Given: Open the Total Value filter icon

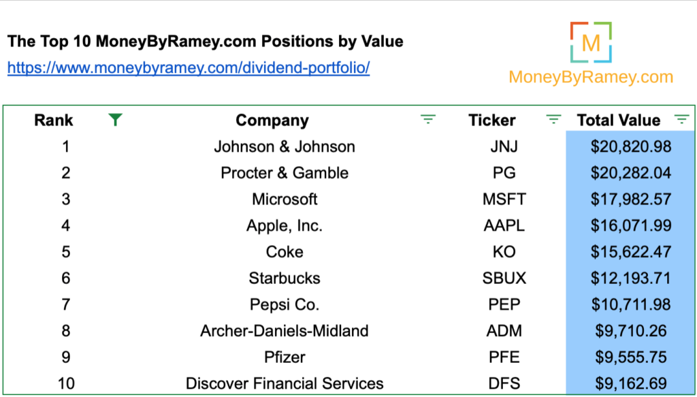Looking at the screenshot, I should (681, 119).
